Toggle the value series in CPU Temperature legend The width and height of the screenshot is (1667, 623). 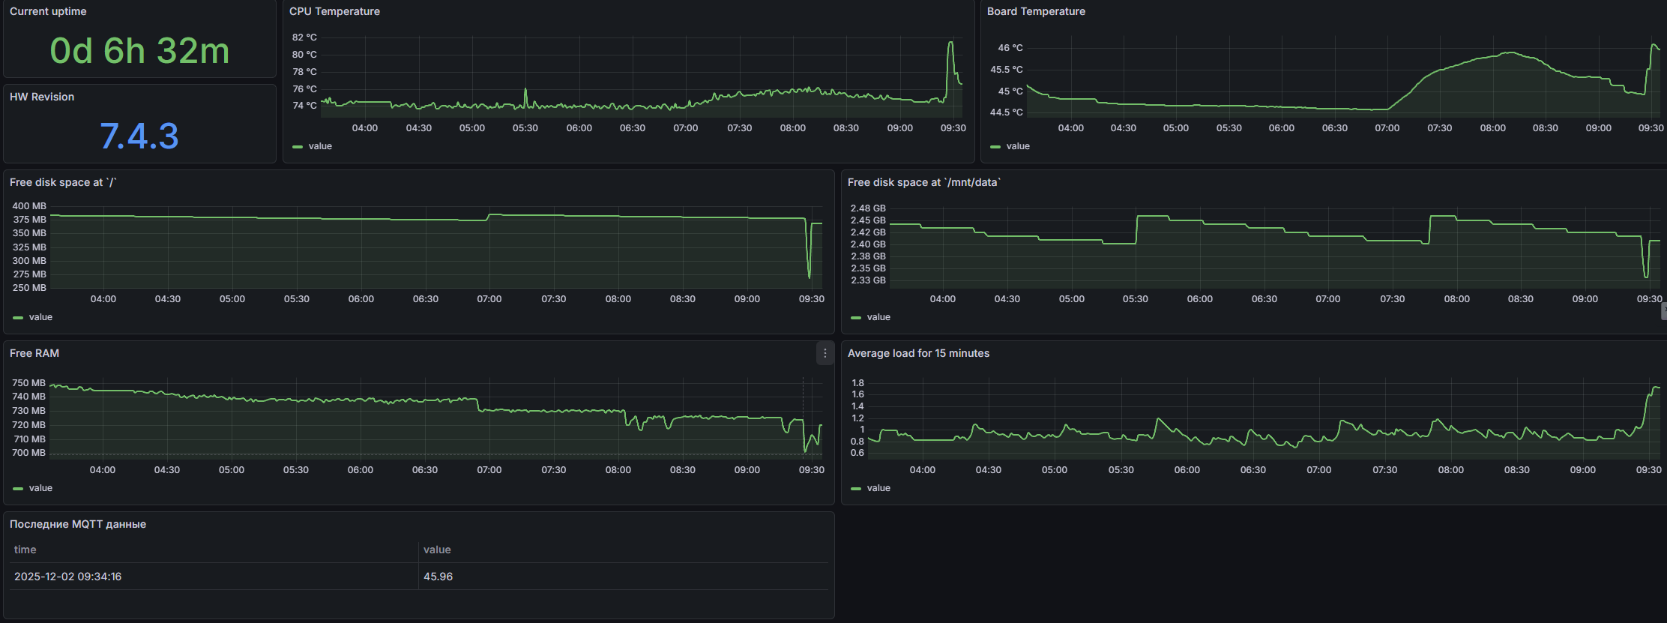click(x=319, y=146)
